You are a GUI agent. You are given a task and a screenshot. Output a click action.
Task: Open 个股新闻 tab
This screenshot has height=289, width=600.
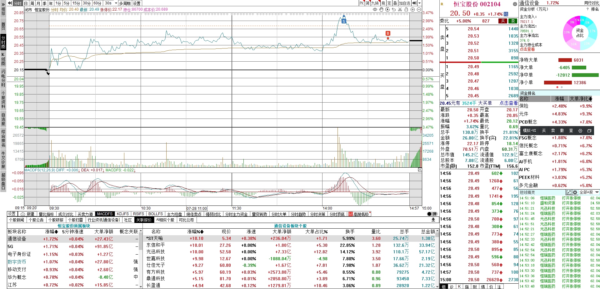tap(17, 220)
